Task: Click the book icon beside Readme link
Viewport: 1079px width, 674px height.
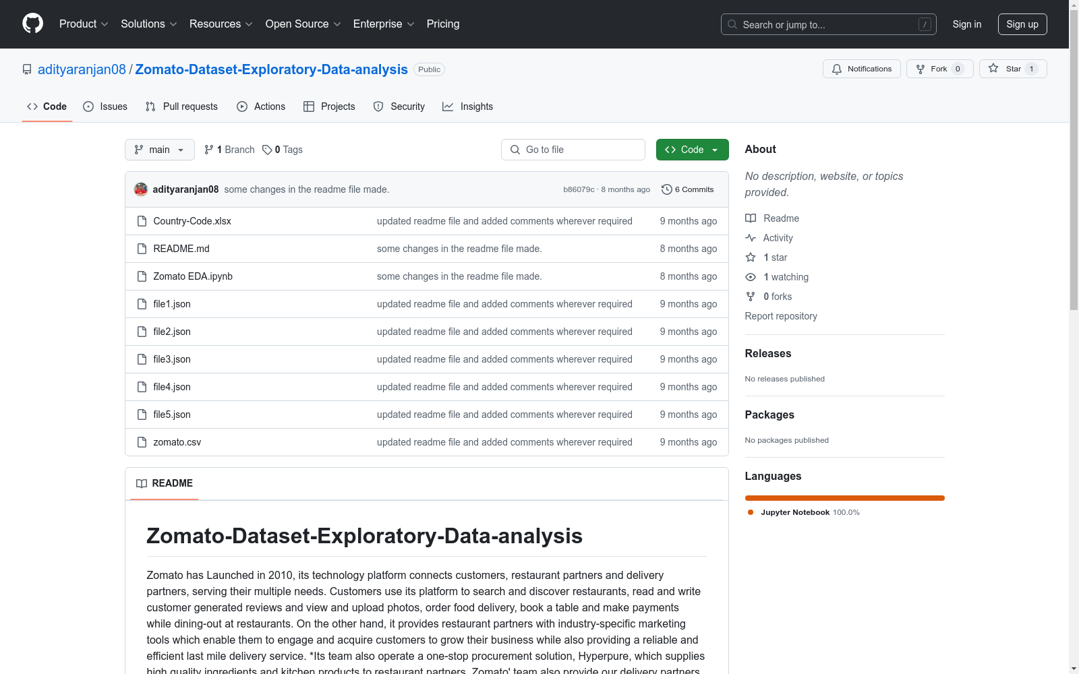Action: [x=751, y=218]
